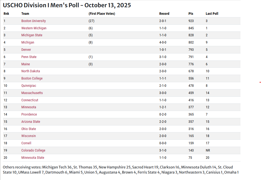The image size is (261, 180).
Task: Click the Quinnipiac team link
Action: coord(29,86)
